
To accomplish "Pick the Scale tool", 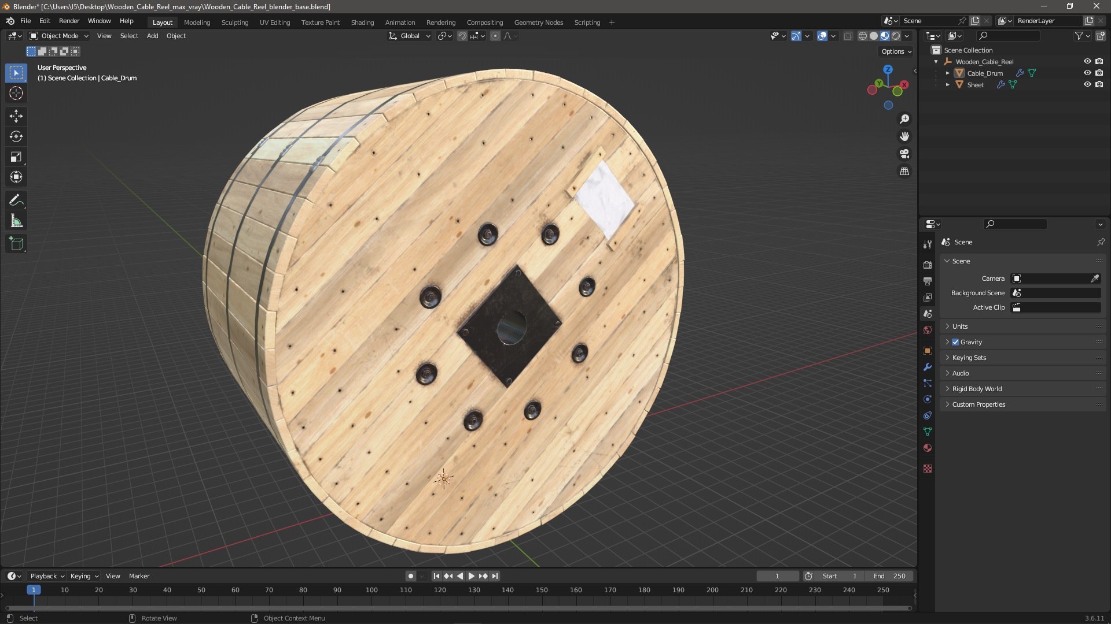I will pyautogui.click(x=16, y=157).
